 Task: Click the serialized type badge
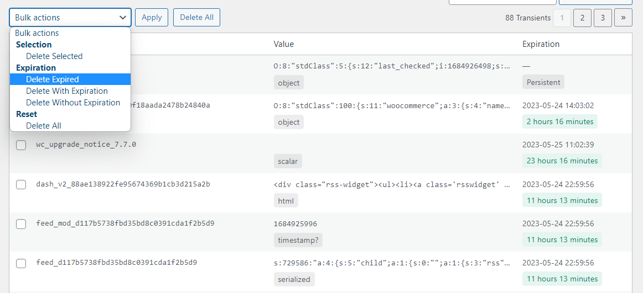294,280
